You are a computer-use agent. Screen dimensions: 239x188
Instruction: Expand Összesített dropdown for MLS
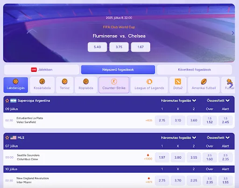(x=218, y=138)
